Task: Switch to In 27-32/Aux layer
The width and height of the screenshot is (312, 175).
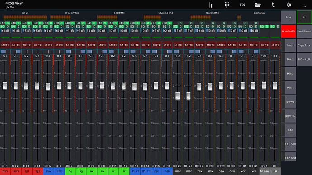Action: [x=72, y=16]
